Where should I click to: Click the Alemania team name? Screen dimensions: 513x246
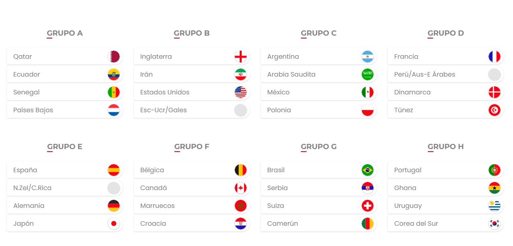[29, 206]
